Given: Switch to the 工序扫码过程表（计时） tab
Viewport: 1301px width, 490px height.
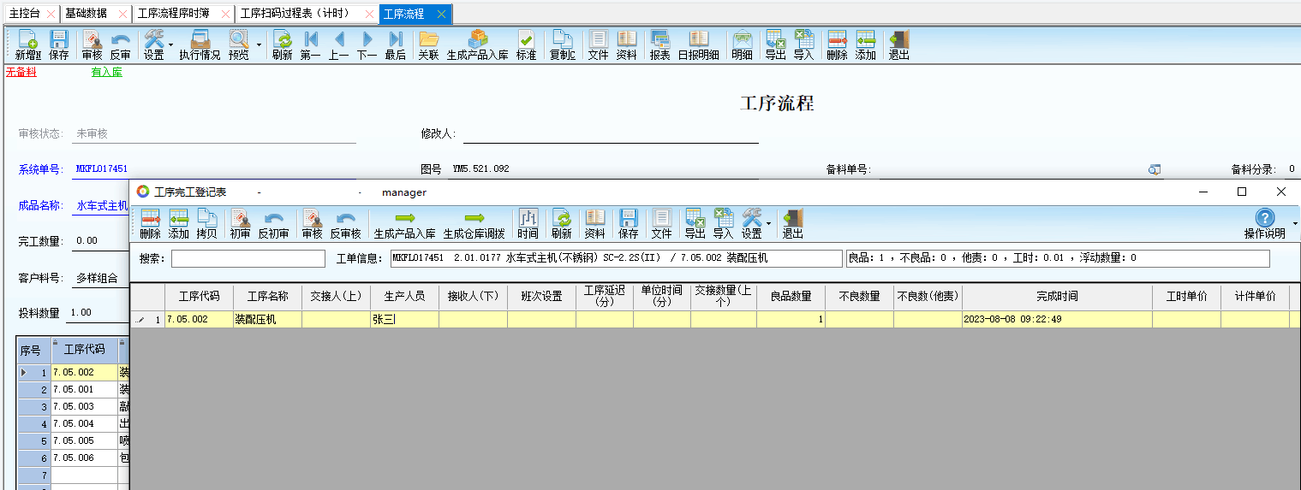Looking at the screenshot, I should [306, 14].
